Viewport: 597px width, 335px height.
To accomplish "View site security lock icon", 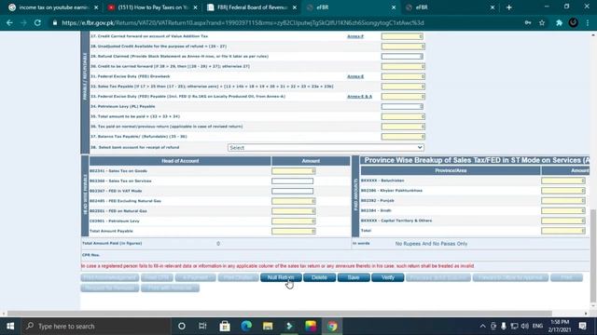I will [55, 22].
